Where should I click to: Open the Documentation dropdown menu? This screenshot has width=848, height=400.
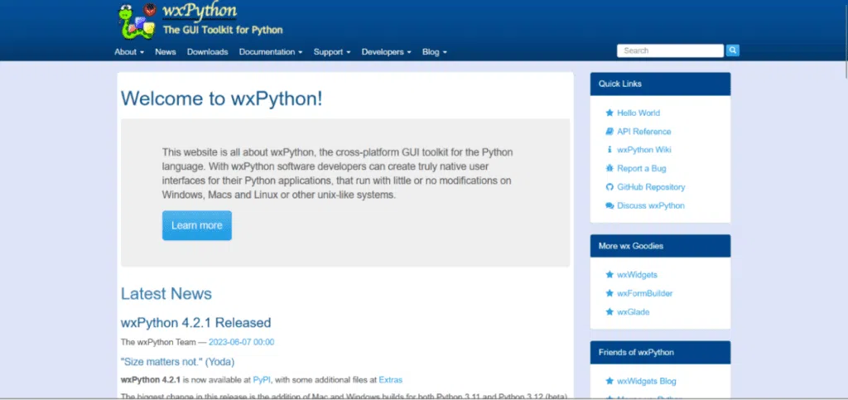click(270, 52)
